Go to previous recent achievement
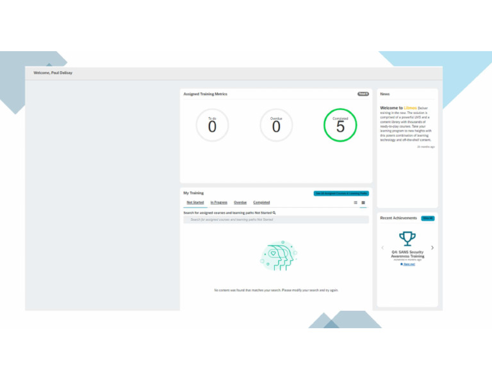The height and width of the screenshot is (380, 492). [x=382, y=248]
